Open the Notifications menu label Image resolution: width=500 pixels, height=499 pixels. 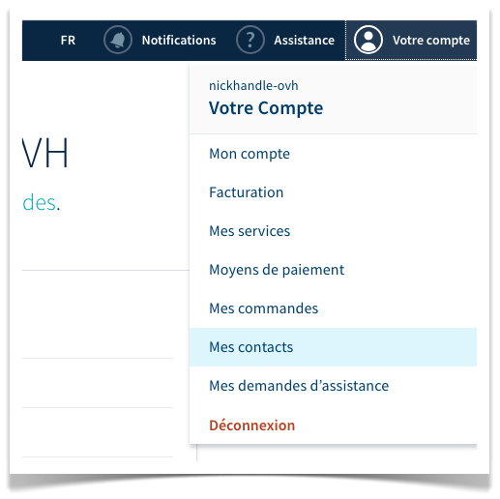pos(179,41)
